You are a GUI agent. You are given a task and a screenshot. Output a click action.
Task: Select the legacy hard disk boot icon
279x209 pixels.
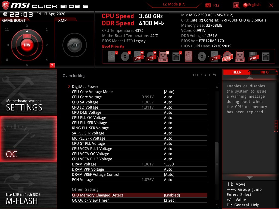pos(189,57)
